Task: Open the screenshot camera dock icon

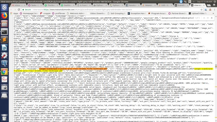Action: (4, 88)
